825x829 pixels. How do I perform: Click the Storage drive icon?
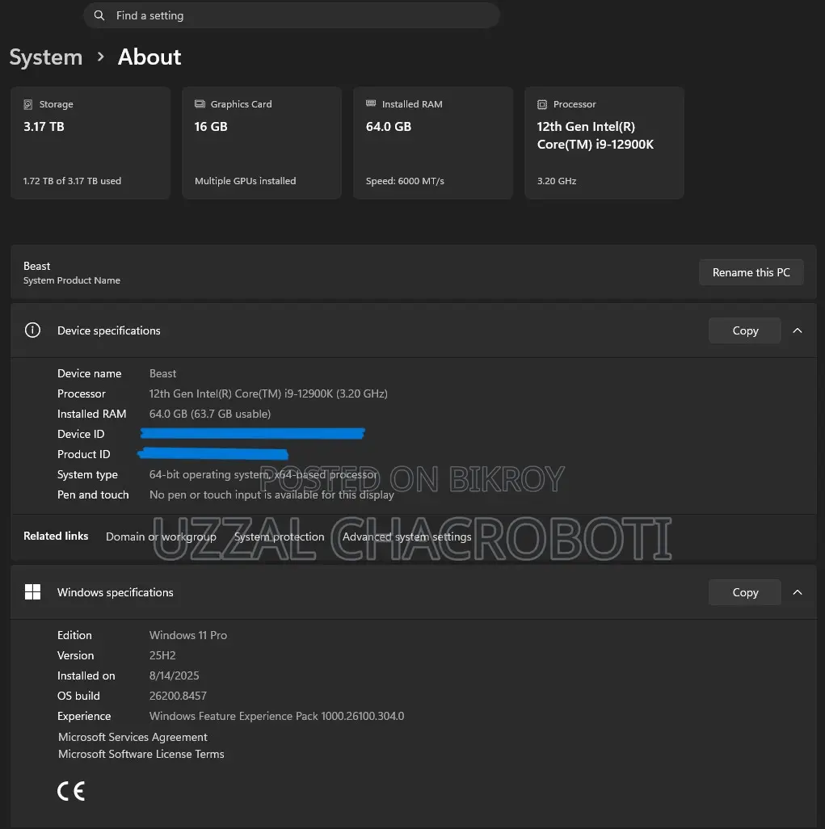(x=28, y=104)
